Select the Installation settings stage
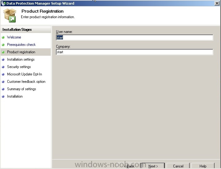The width and height of the screenshot is (221, 169). 21,59
